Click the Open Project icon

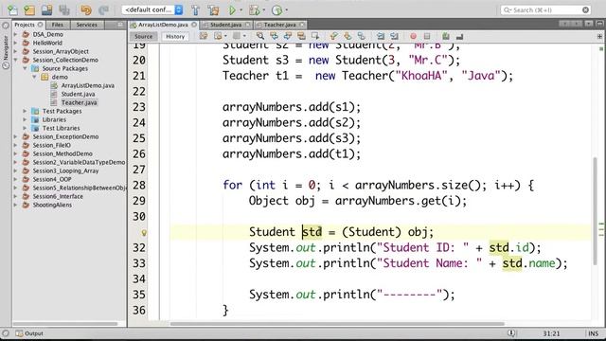point(46,10)
